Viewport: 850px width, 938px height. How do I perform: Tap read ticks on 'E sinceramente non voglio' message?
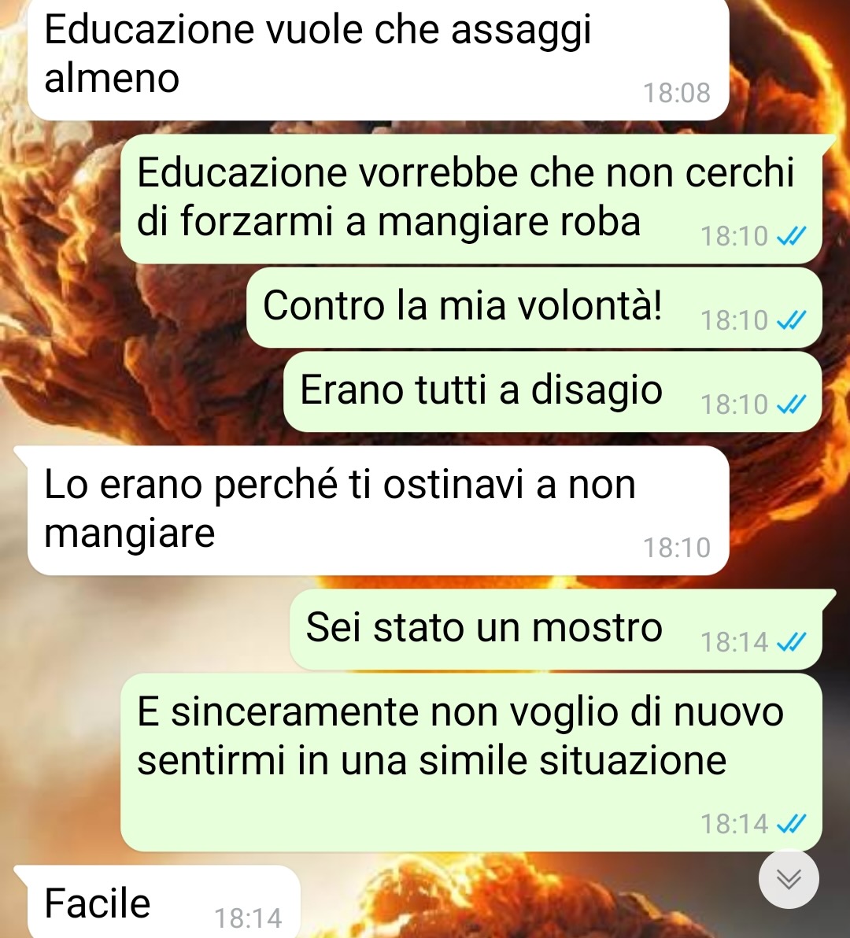792,825
